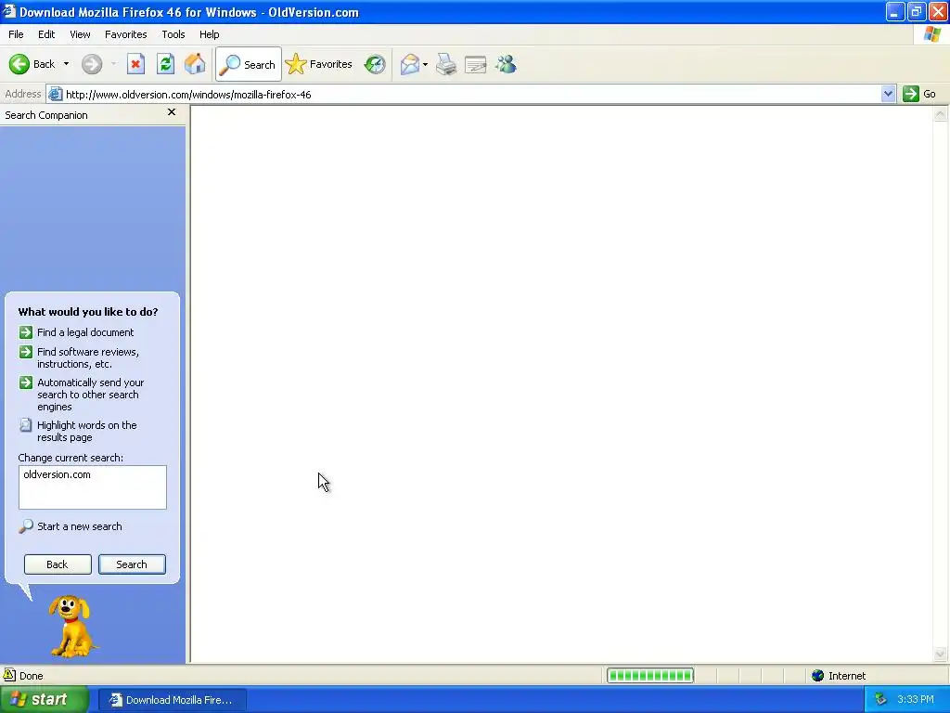The height and width of the screenshot is (713, 950).
Task: Click the page loading progress bar
Action: [650, 676]
